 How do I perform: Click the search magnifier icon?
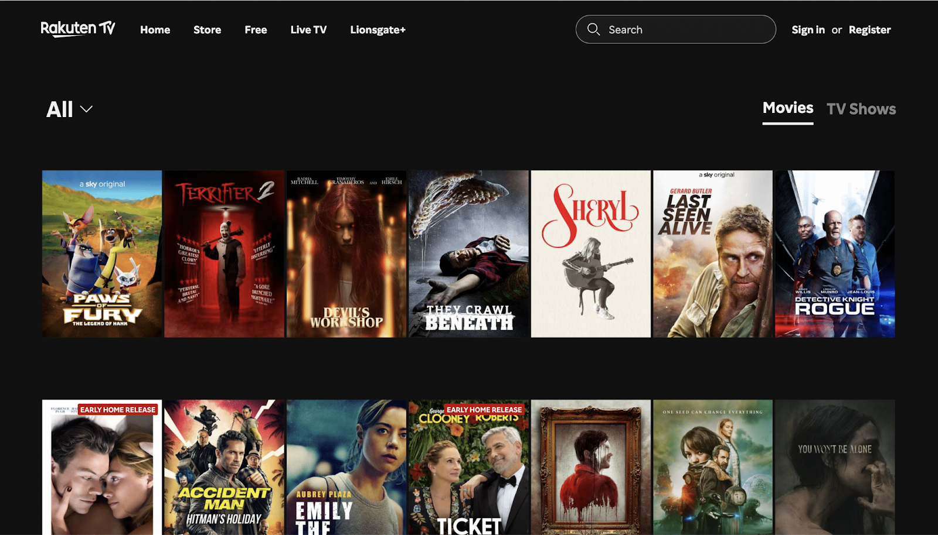pyautogui.click(x=593, y=29)
